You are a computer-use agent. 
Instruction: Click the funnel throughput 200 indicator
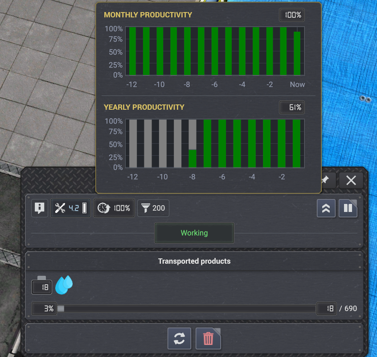(x=153, y=208)
